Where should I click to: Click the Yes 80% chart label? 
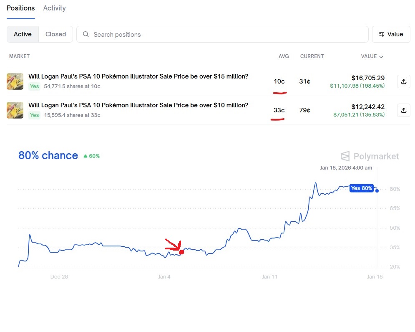pos(361,188)
